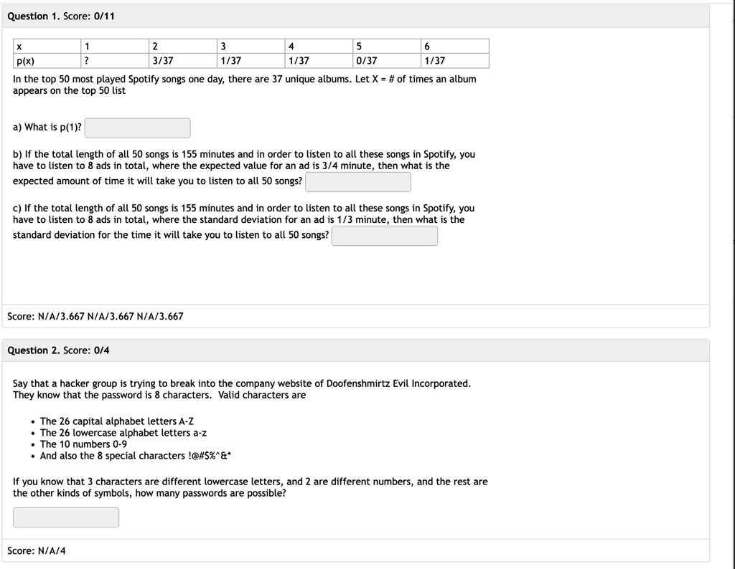Click the Question 2 header bar

(x=356, y=350)
